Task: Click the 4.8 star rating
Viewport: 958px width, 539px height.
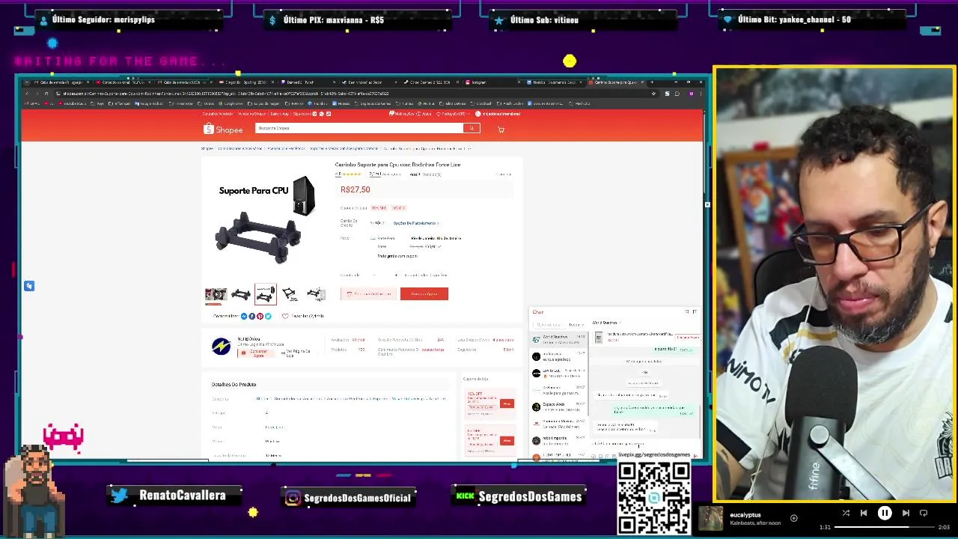Action: pyautogui.click(x=350, y=174)
